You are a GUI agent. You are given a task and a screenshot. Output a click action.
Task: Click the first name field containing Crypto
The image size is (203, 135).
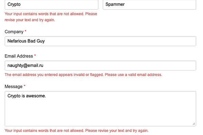coord(51,4)
